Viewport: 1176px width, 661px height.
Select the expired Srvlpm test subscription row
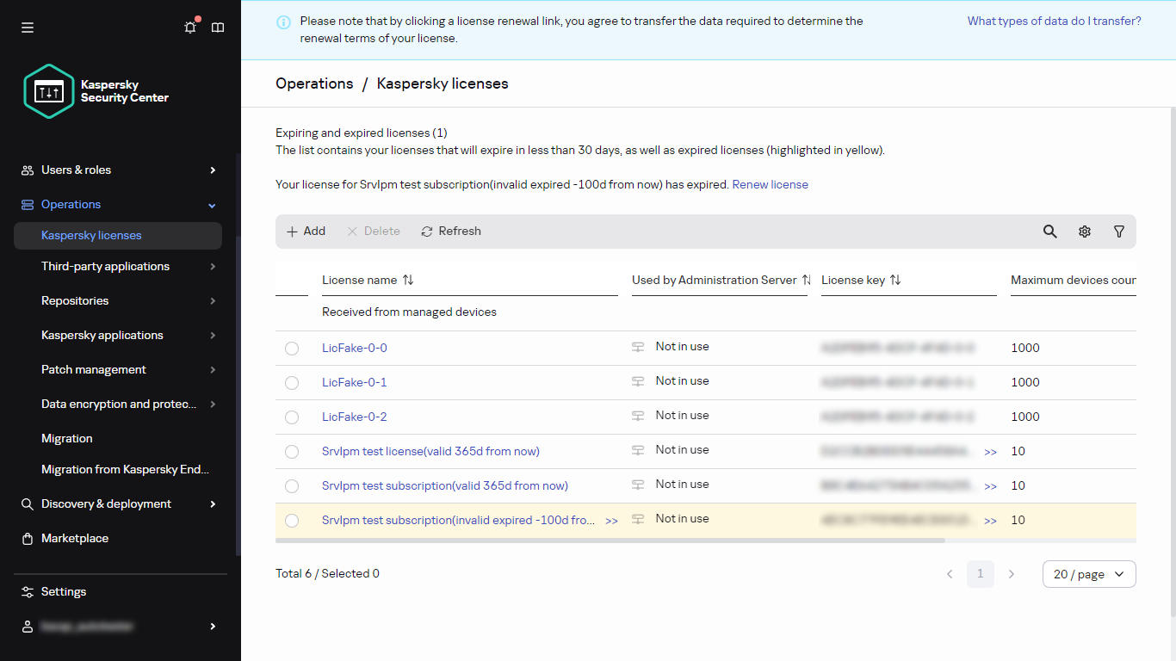coord(291,520)
